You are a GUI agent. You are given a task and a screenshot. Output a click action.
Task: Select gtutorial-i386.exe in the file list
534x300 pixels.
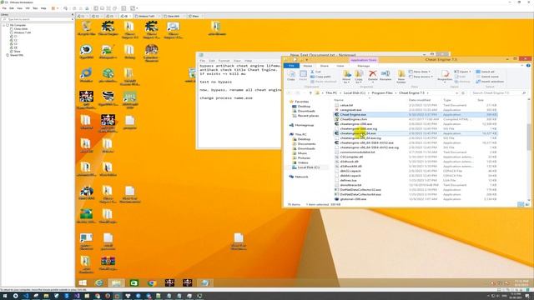353,199
